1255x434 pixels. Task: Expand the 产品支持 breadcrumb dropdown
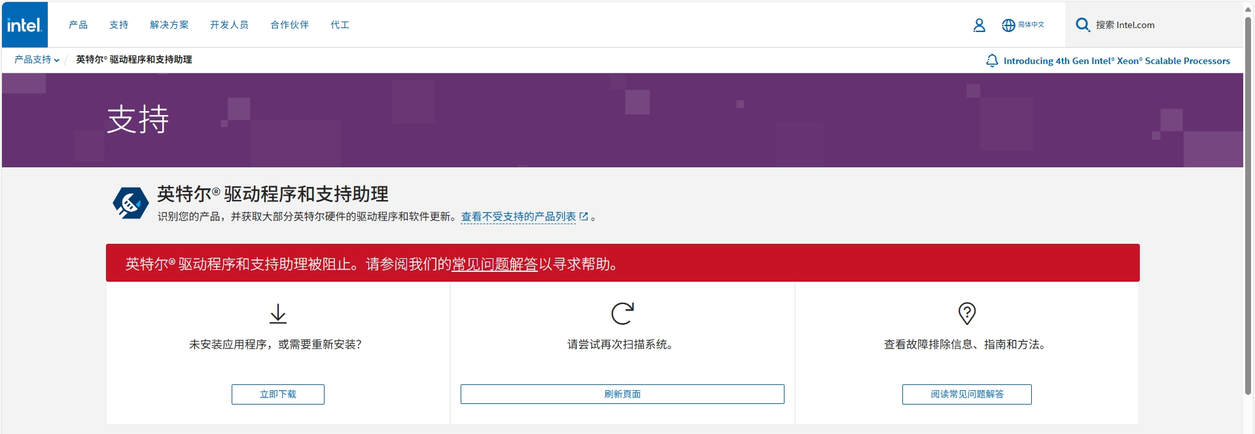[37, 59]
